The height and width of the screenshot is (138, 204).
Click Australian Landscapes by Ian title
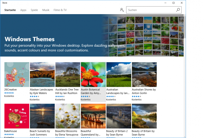click(x=118, y=91)
